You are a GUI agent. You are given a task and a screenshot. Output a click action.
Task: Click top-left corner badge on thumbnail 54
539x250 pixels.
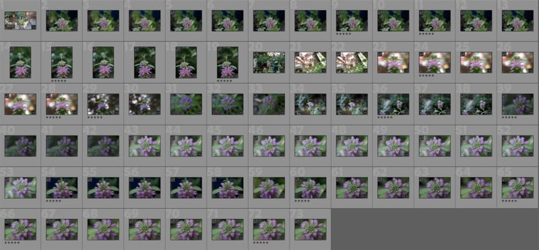[49, 180]
